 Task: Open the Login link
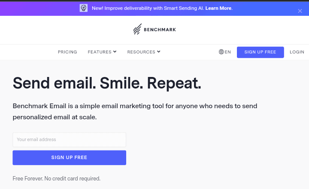point(297,52)
